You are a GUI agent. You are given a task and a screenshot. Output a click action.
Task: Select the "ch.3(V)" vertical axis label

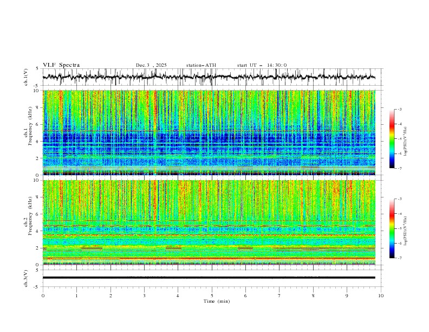pyautogui.click(x=26, y=277)
